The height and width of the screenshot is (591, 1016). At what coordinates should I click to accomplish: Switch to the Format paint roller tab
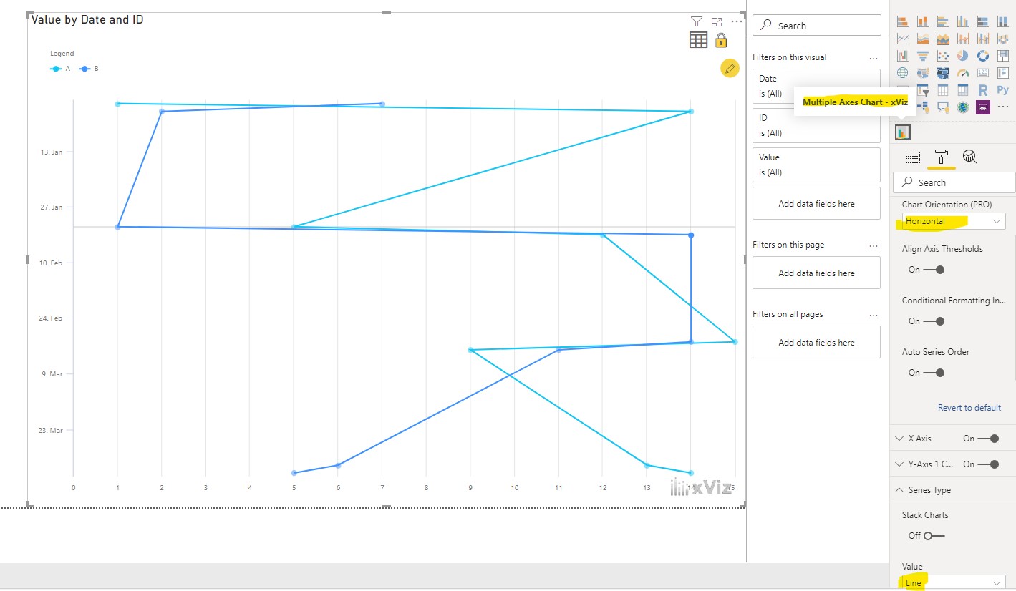click(941, 157)
